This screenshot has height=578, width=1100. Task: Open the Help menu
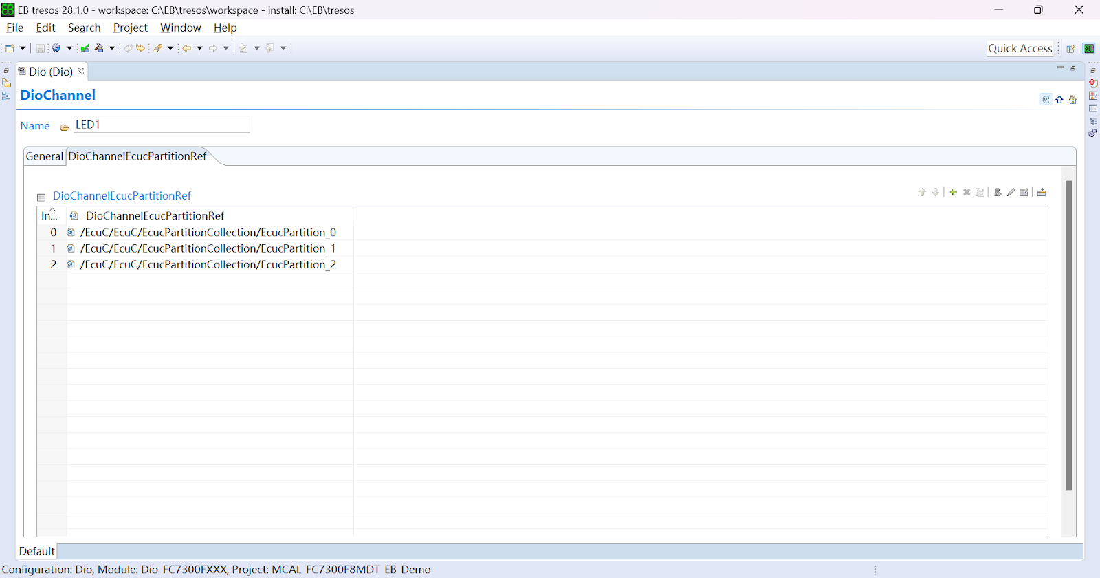tap(225, 28)
